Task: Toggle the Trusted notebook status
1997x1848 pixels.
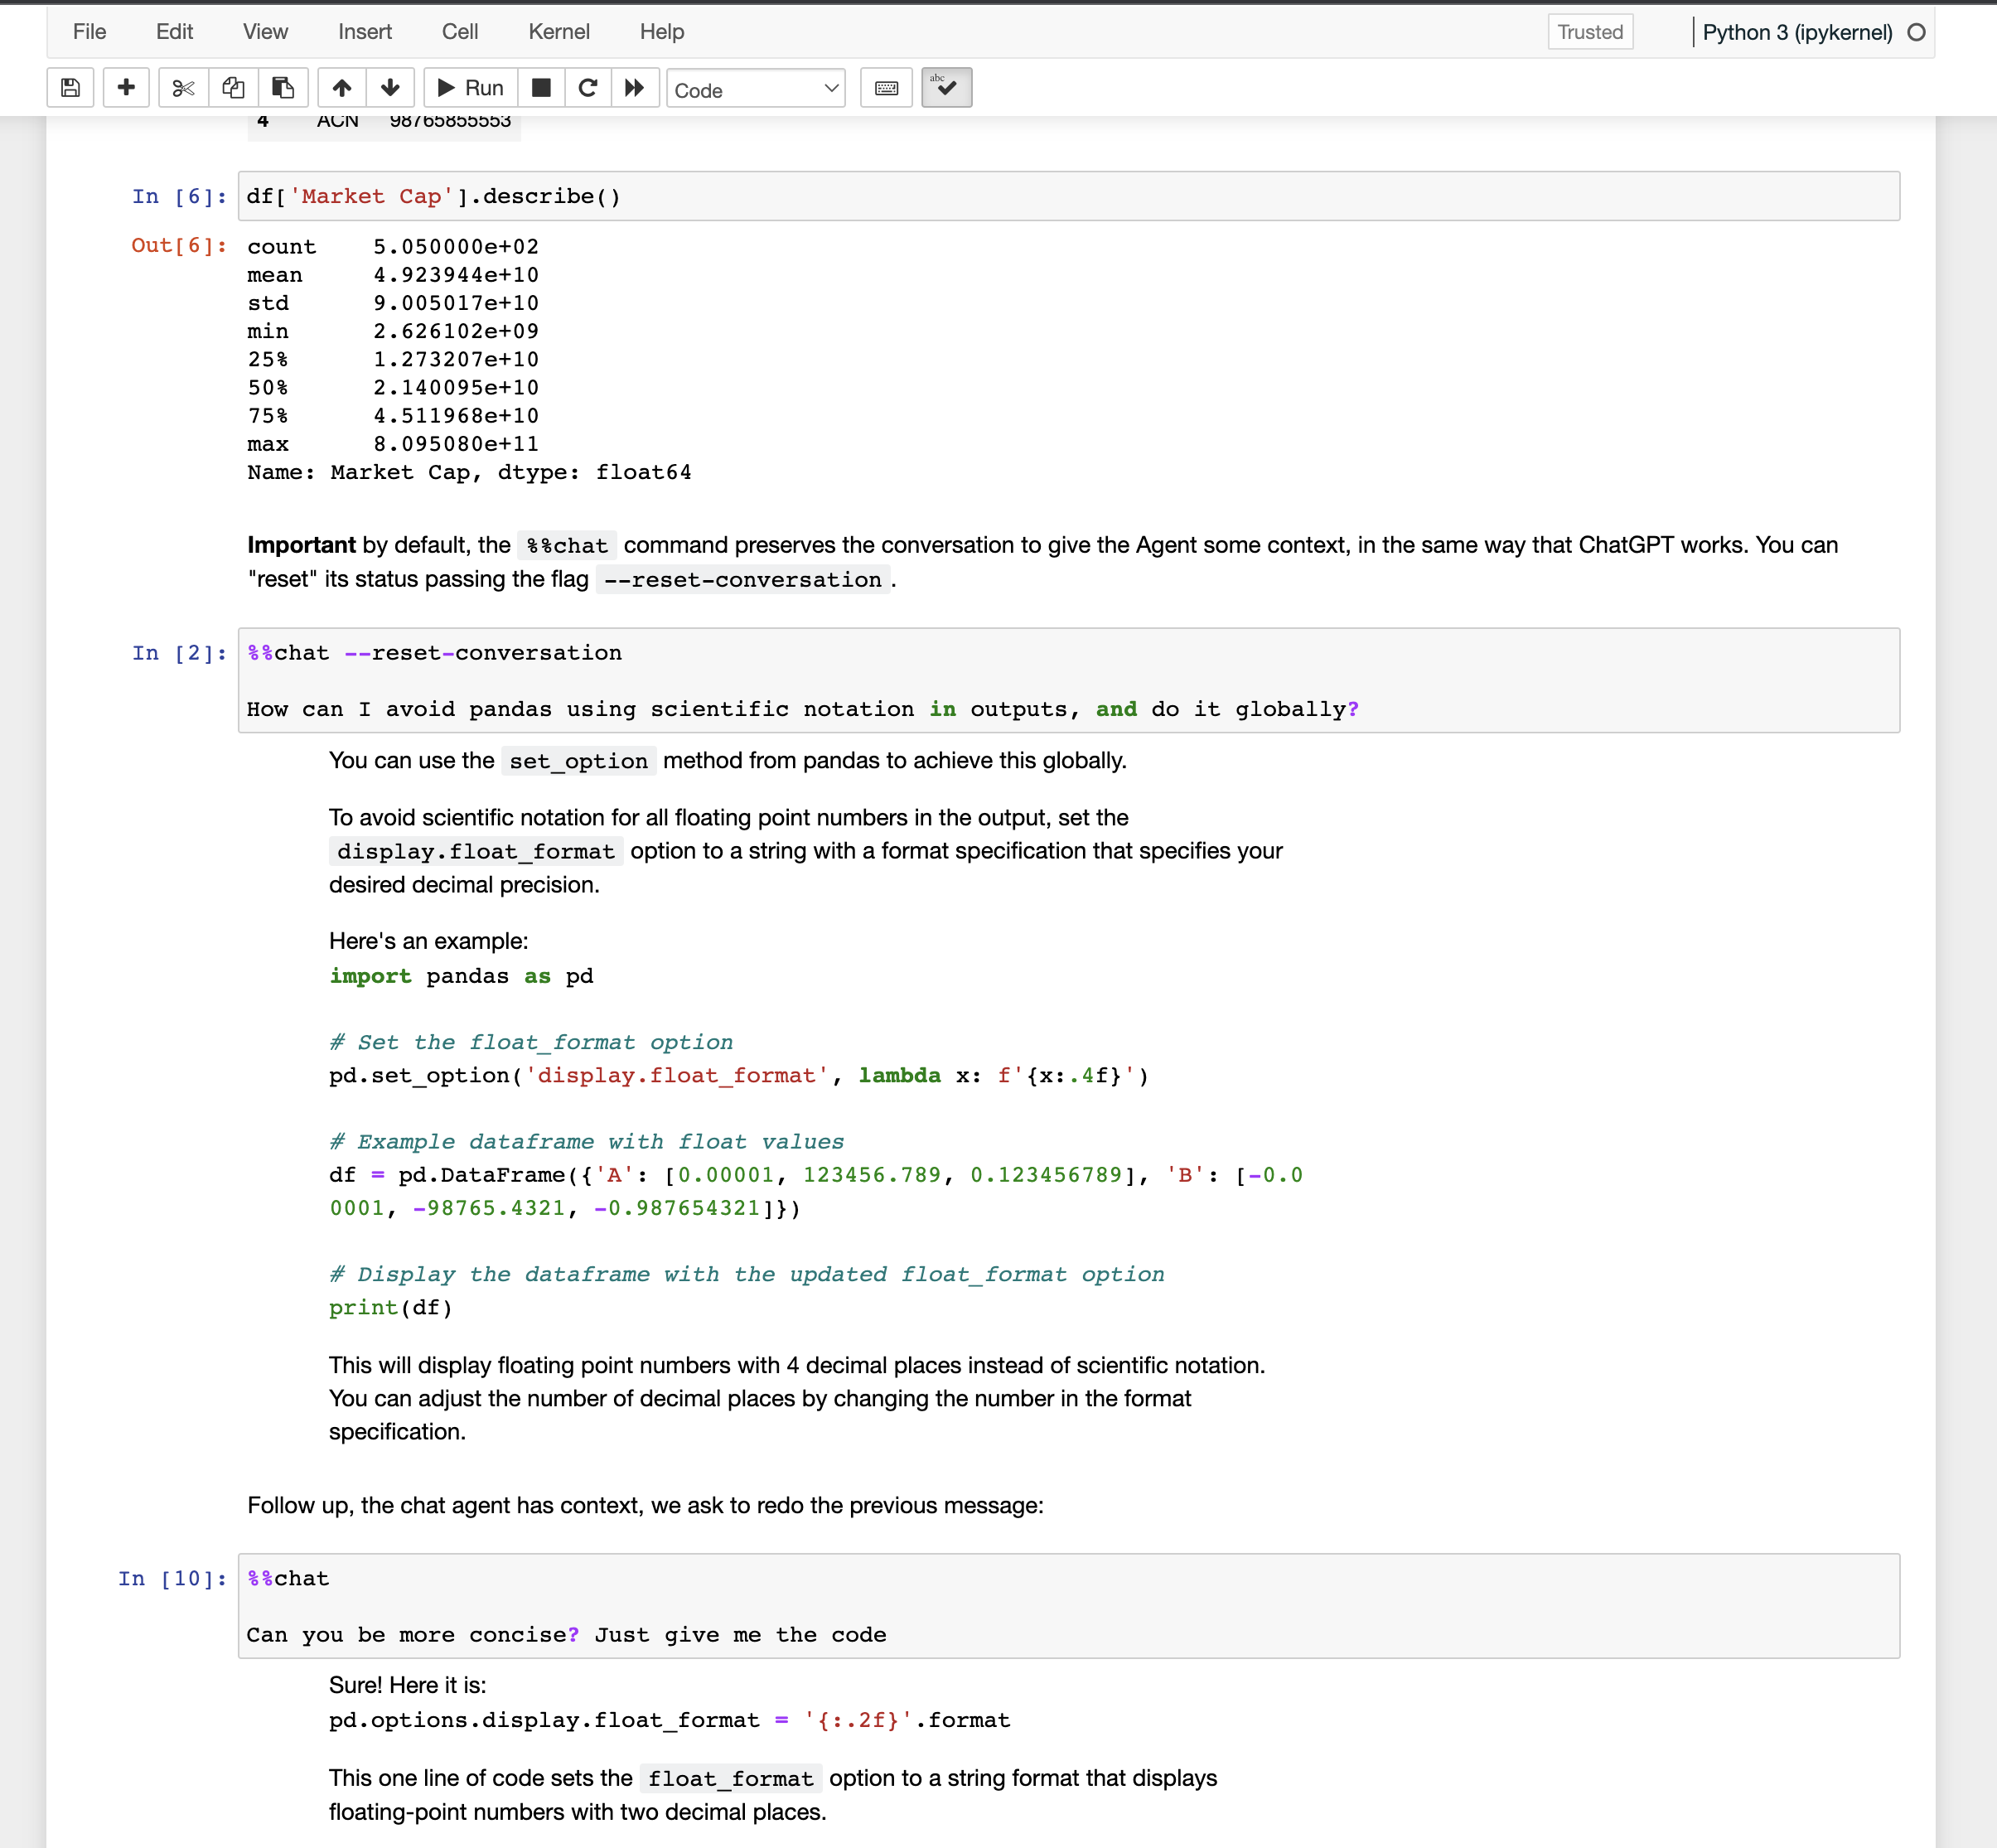Action: point(1587,31)
